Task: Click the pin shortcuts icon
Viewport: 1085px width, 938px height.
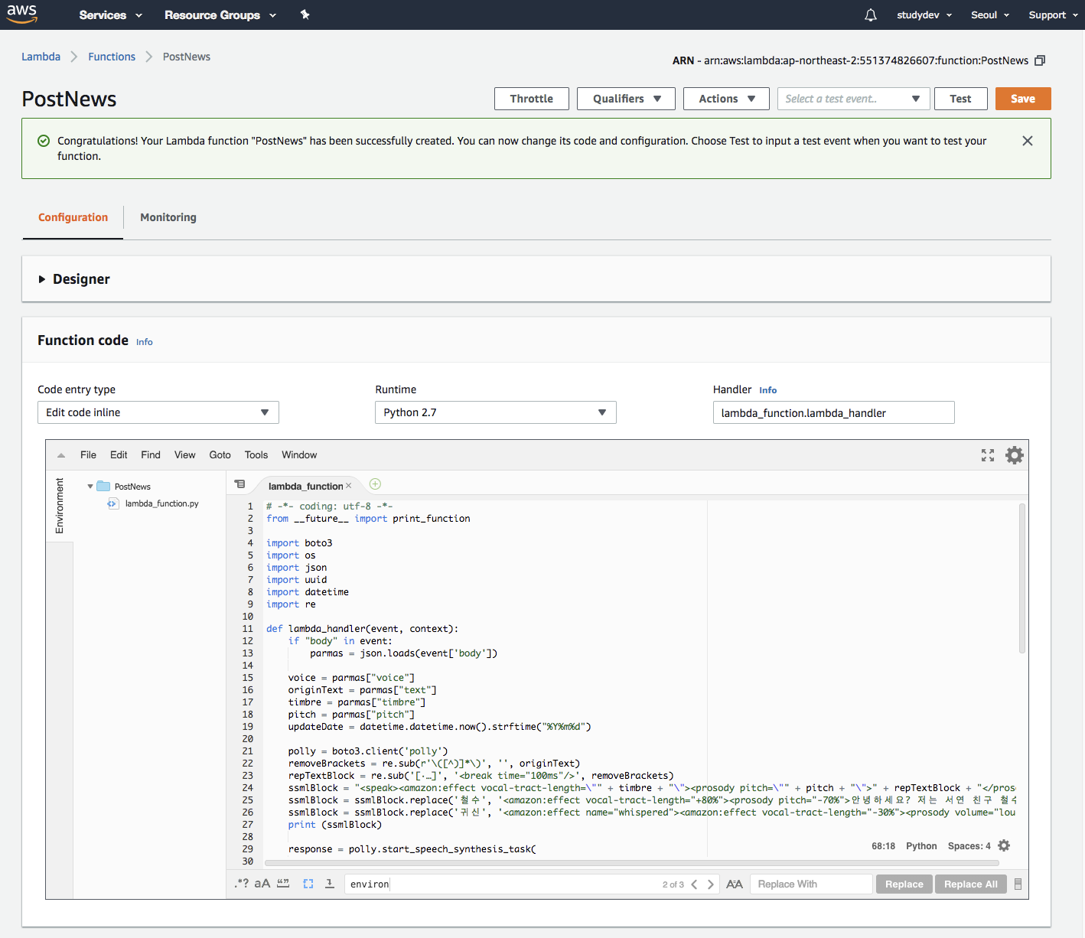Action: [x=305, y=15]
